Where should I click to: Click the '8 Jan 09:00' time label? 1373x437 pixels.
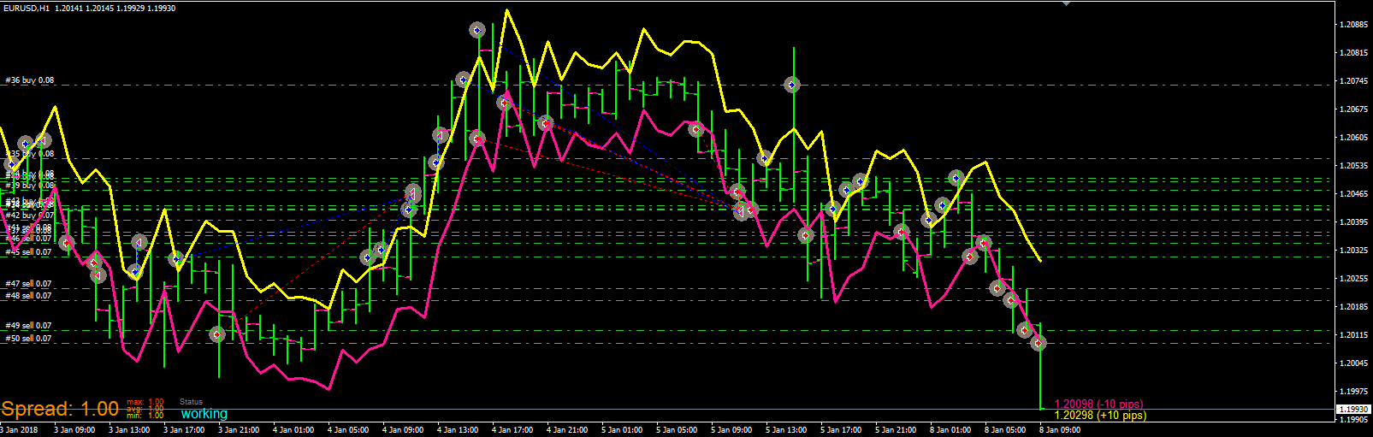coord(1060,430)
